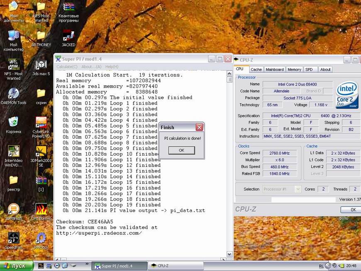Viewport: 361px width, 271px height.
Task: Select the SPD tab in CPU-Z
Action: point(309,70)
